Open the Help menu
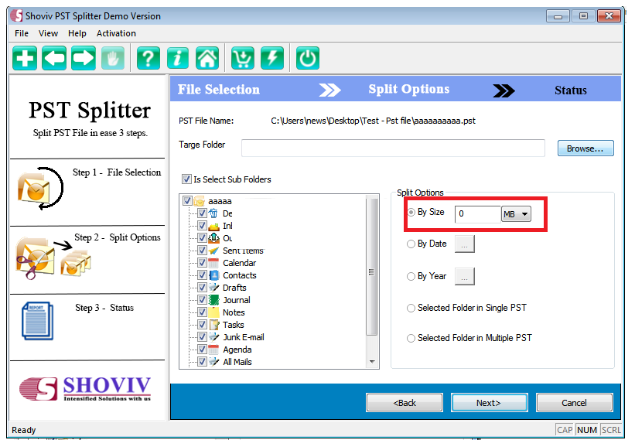Image resolution: width=635 pixels, height=440 pixels. coord(77,33)
